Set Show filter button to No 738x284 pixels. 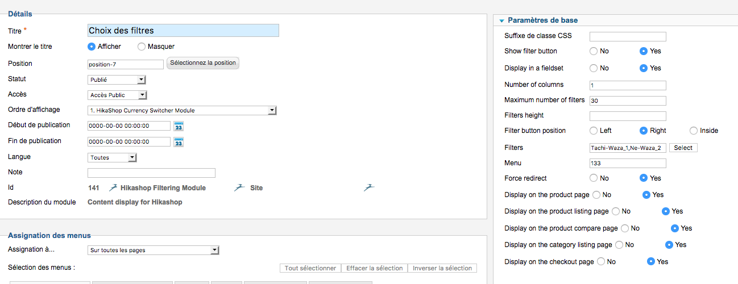594,51
